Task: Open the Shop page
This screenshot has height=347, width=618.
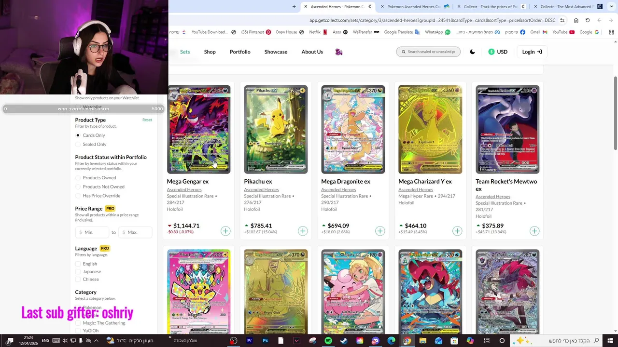Action: coord(210,52)
